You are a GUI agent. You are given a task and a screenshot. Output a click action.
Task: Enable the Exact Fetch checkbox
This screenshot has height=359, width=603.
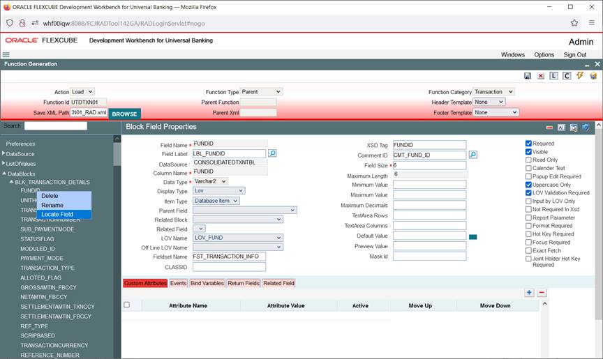coord(528,251)
